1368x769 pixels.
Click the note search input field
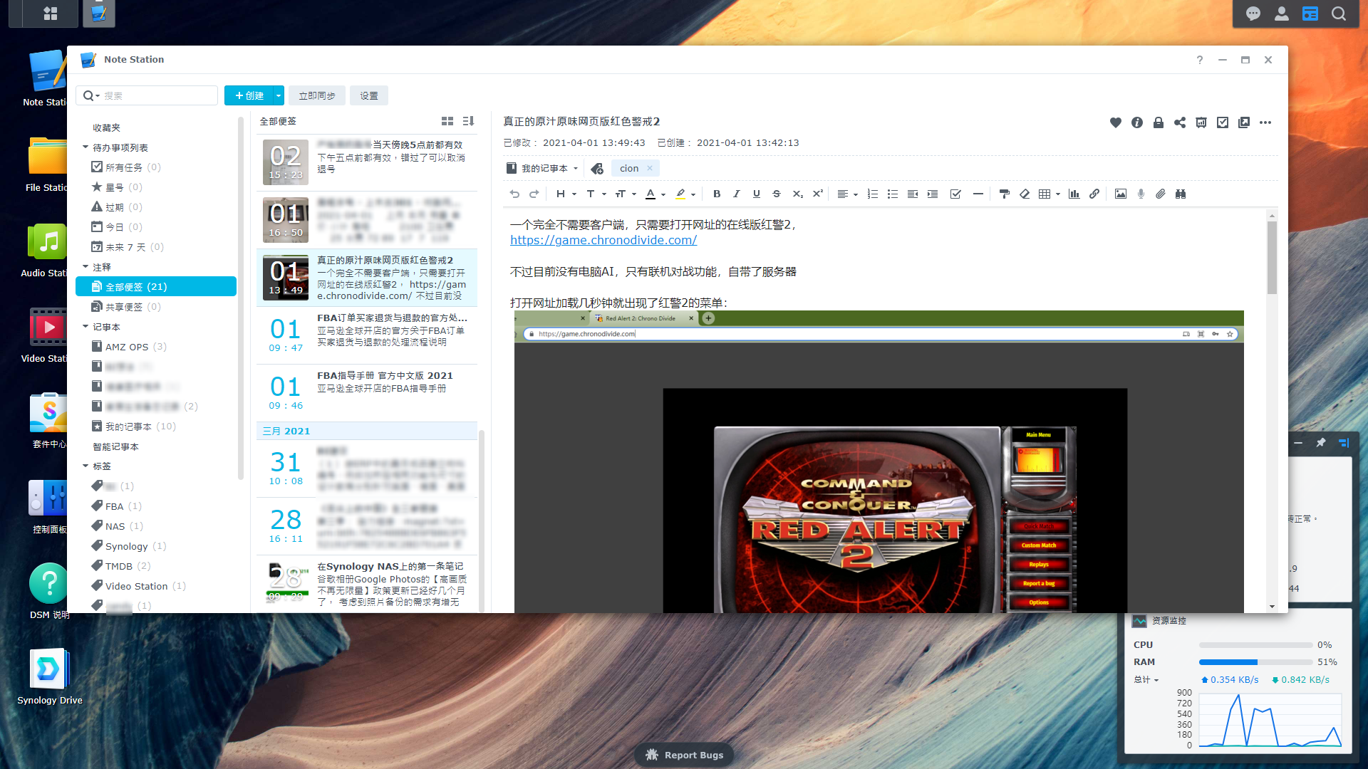pos(157,95)
